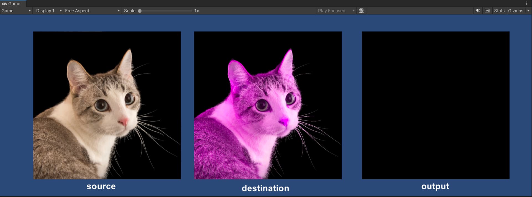Open the Play Focused dropdown

(336, 11)
